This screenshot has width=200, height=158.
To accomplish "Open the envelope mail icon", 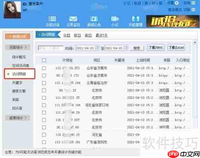I will (x=73, y=19).
